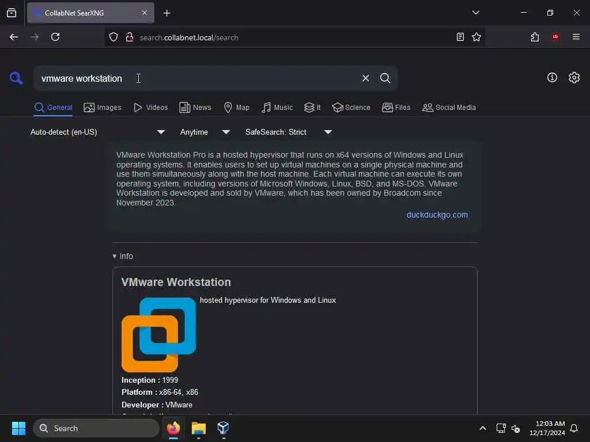Select text 'hosted hypervisor for Windows and Linux'
The height and width of the screenshot is (442, 590).
pyautogui.click(x=267, y=300)
